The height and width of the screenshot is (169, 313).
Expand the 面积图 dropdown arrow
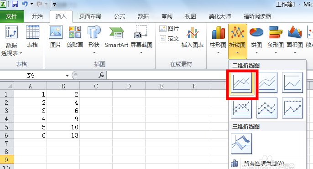295,53
